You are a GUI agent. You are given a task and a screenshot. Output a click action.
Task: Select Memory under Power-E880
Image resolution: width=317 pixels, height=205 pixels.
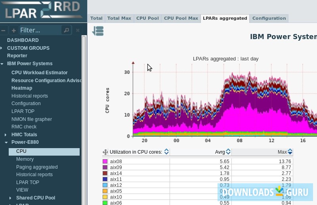(x=25, y=159)
